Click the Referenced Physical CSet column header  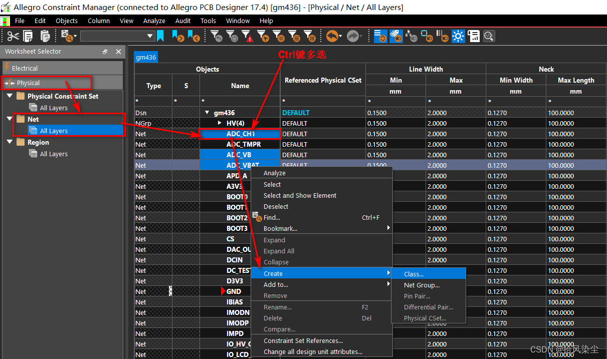[x=323, y=80]
